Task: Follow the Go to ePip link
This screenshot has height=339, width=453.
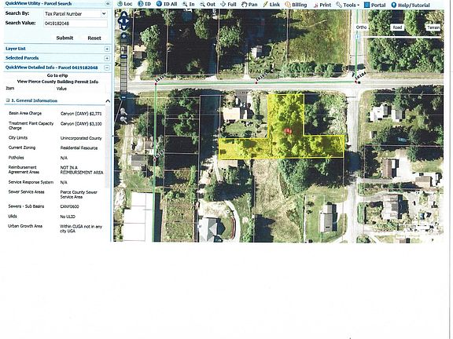Action: click(x=57, y=75)
